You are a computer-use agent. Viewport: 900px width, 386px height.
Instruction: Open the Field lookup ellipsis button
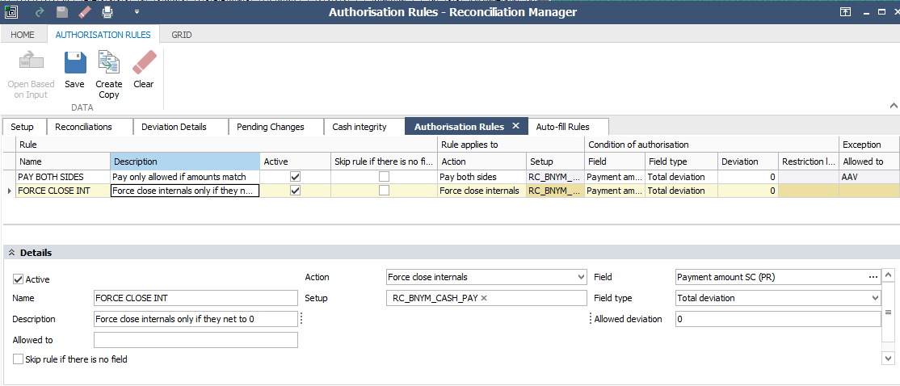[x=873, y=277]
